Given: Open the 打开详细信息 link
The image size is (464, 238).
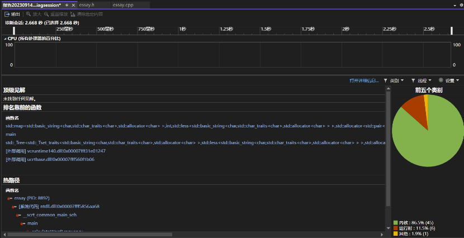Looking at the screenshot, I should click(364, 80).
